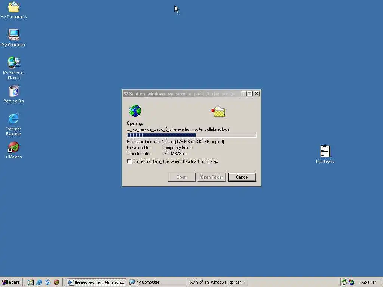383x287 pixels.
Task: Select the Recycle Bin desktop icon
Action: pos(14,94)
